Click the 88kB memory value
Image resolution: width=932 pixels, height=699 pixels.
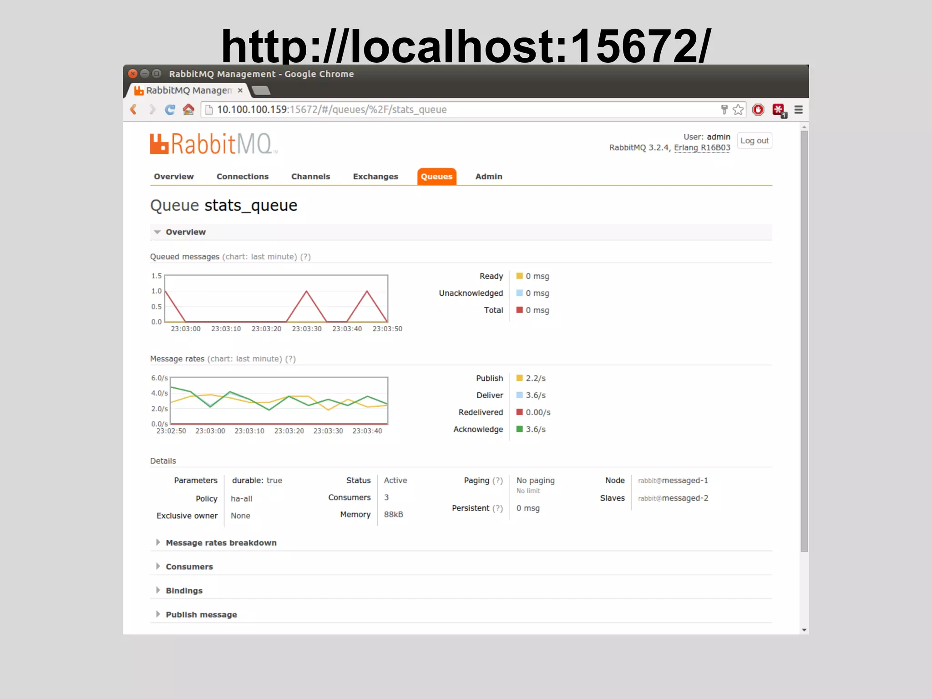394,515
